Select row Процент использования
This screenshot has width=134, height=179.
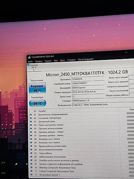tap(82, 129)
